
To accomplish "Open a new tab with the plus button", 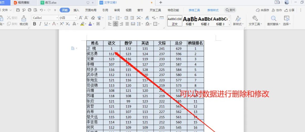I will click(160, 3).
